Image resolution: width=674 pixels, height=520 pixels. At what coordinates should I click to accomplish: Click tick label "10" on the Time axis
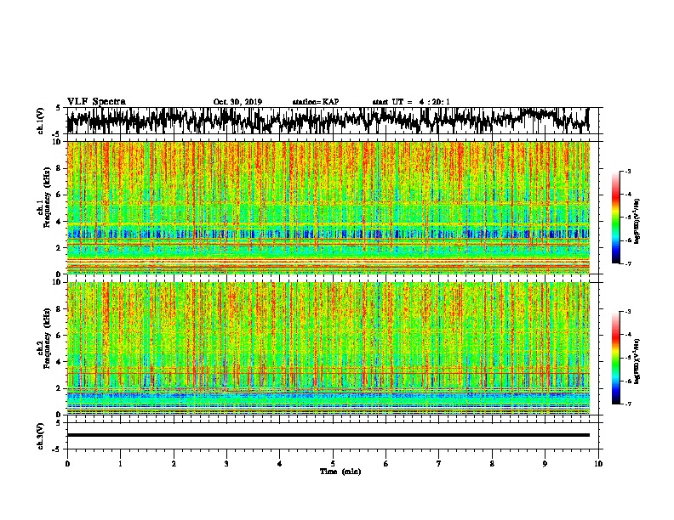(598, 464)
